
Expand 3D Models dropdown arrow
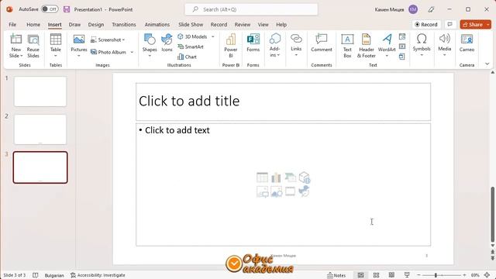coord(213,36)
